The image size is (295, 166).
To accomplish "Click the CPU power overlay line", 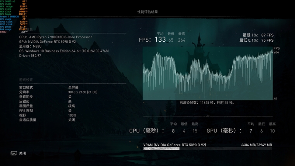I will point(13,27).
